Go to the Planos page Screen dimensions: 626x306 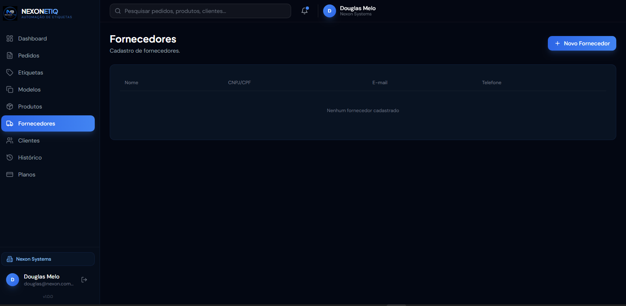pos(48,174)
